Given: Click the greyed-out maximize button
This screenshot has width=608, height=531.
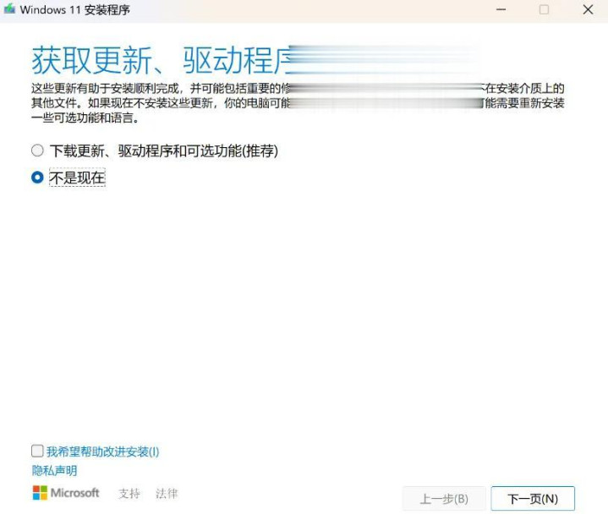Looking at the screenshot, I should [x=544, y=9].
